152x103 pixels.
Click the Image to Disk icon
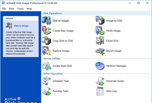pos(100,21)
